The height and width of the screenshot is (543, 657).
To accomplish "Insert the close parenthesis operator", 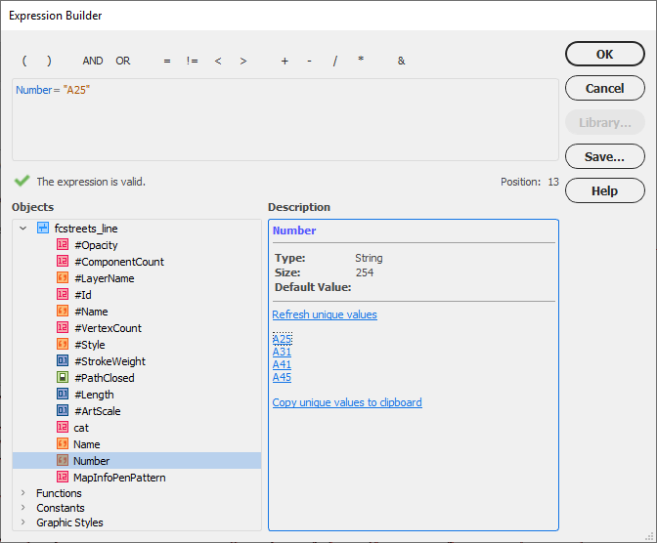I will 49,61.
